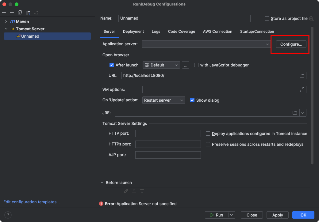Click the OK button
The image size is (319, 222).
point(303,215)
